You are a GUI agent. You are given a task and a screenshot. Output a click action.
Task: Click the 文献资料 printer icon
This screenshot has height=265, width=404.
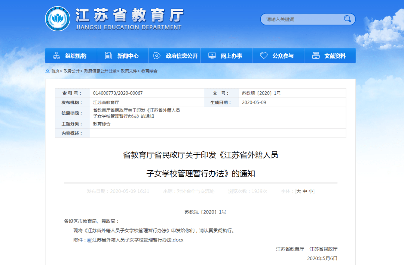click(x=316, y=56)
